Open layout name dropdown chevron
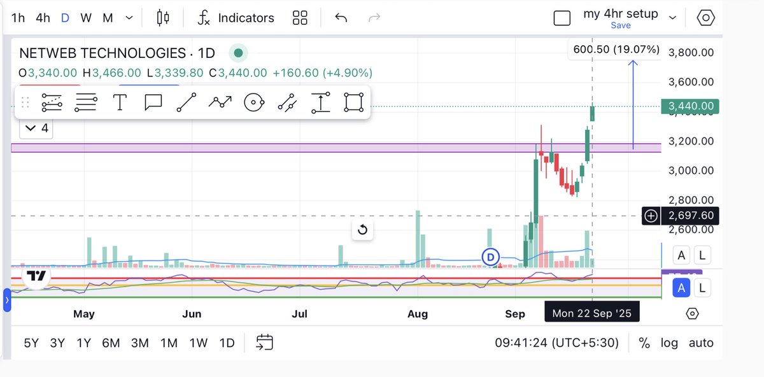The width and height of the screenshot is (764, 377). coord(673,18)
